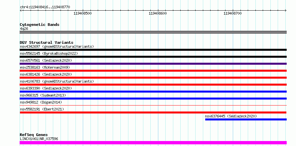Click the nsv4106783 gnomAD variant label
The height and width of the screenshot is (146, 296).
pos(57,81)
